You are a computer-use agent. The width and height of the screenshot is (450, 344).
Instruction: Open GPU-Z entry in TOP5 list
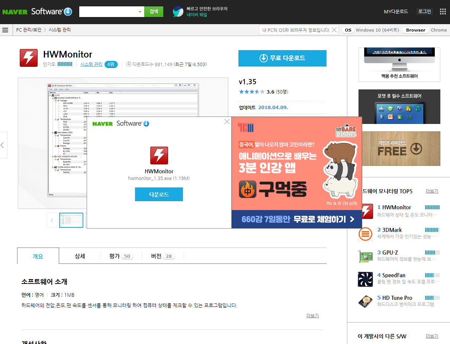(390, 253)
